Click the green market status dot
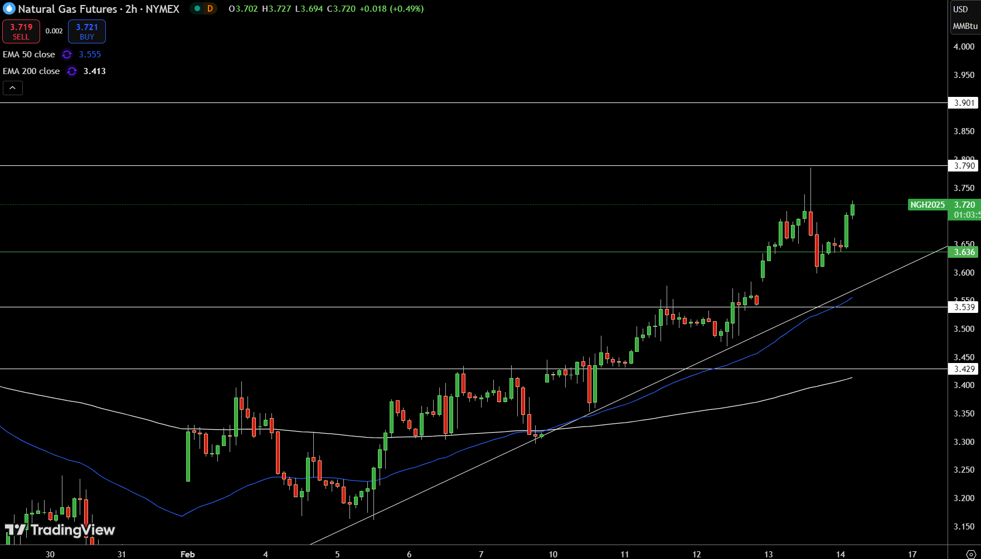 tap(197, 9)
